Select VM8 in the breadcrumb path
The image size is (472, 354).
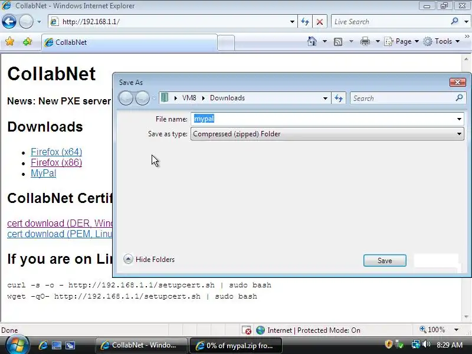[189, 98]
